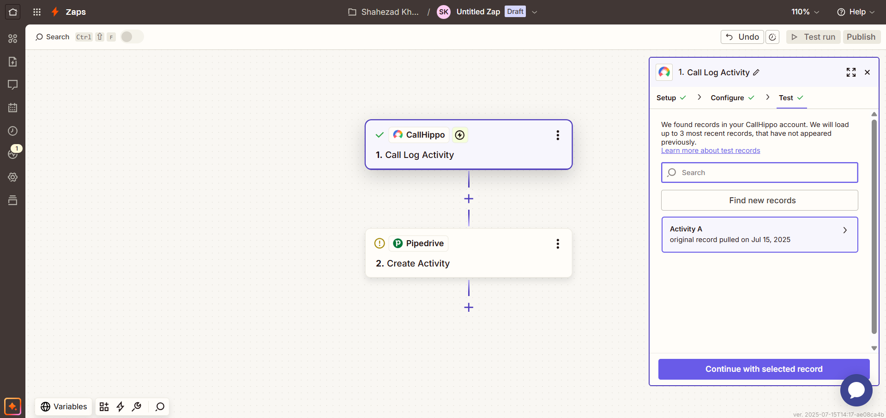Click the records Search input field

pyautogui.click(x=759, y=172)
